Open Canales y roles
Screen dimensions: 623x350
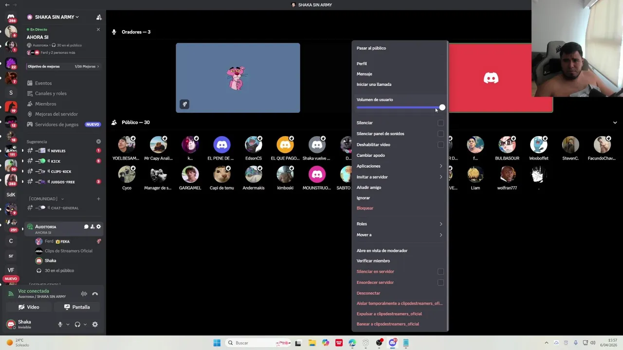pyautogui.click(x=51, y=93)
